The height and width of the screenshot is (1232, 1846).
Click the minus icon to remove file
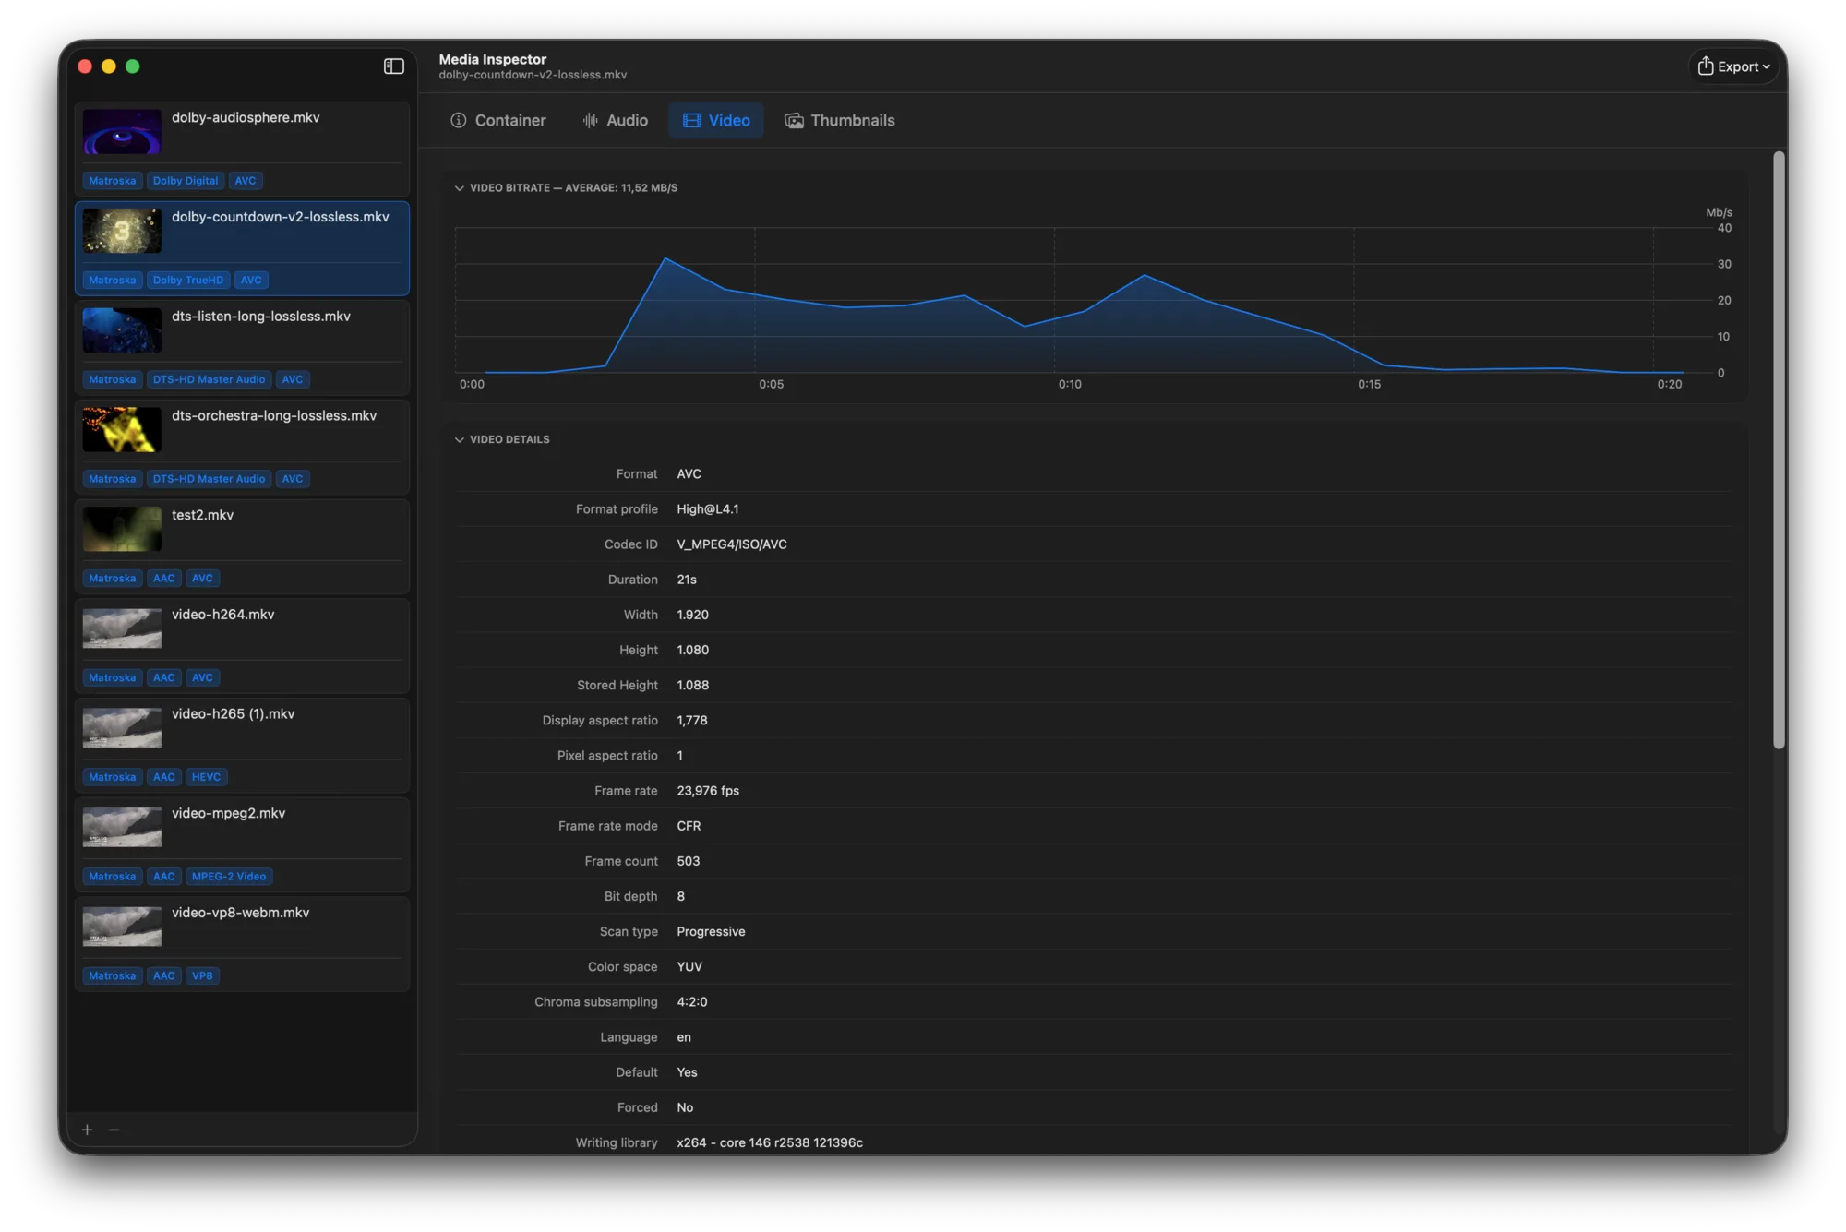114,1130
